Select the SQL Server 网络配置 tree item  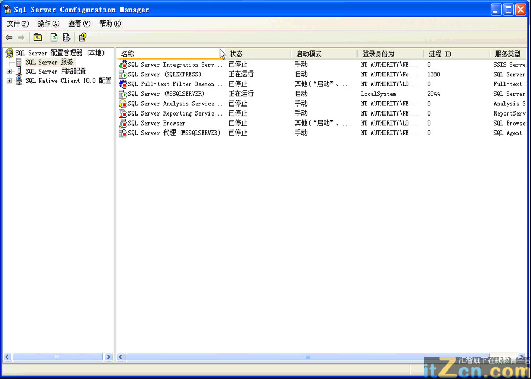(56, 72)
